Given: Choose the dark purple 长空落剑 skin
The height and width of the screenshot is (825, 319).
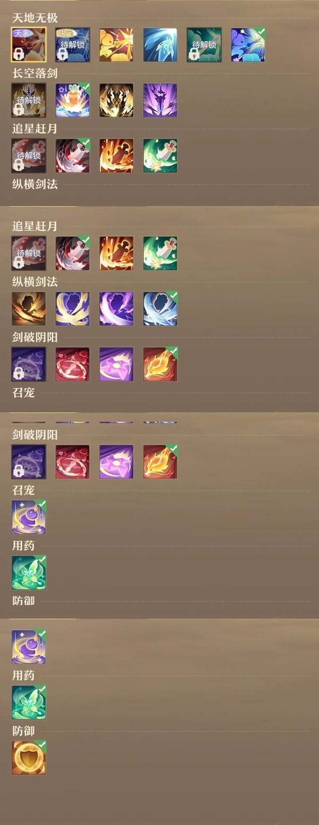Looking at the screenshot, I should coord(160,100).
